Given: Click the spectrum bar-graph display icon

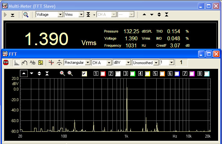Looking at the screenshot, I should (16, 62).
